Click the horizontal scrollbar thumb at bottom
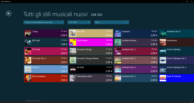The height and width of the screenshot is (103, 194). click(33, 101)
